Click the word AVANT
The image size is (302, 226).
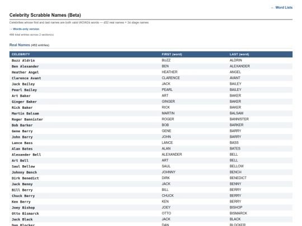[235, 78]
